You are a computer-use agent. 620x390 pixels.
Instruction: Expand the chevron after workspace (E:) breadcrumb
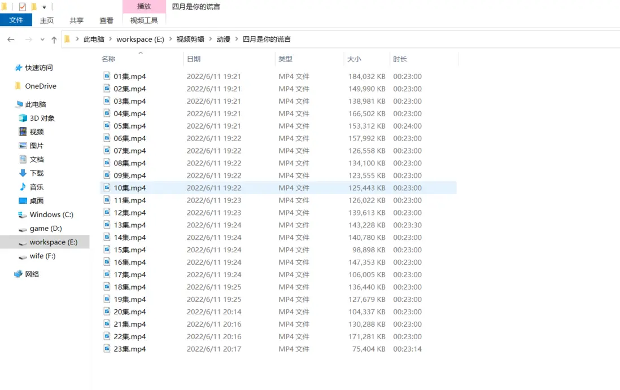click(x=171, y=39)
